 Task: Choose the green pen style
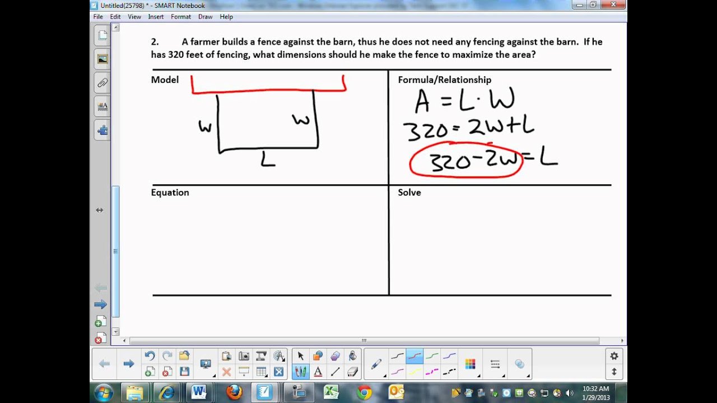point(432,356)
